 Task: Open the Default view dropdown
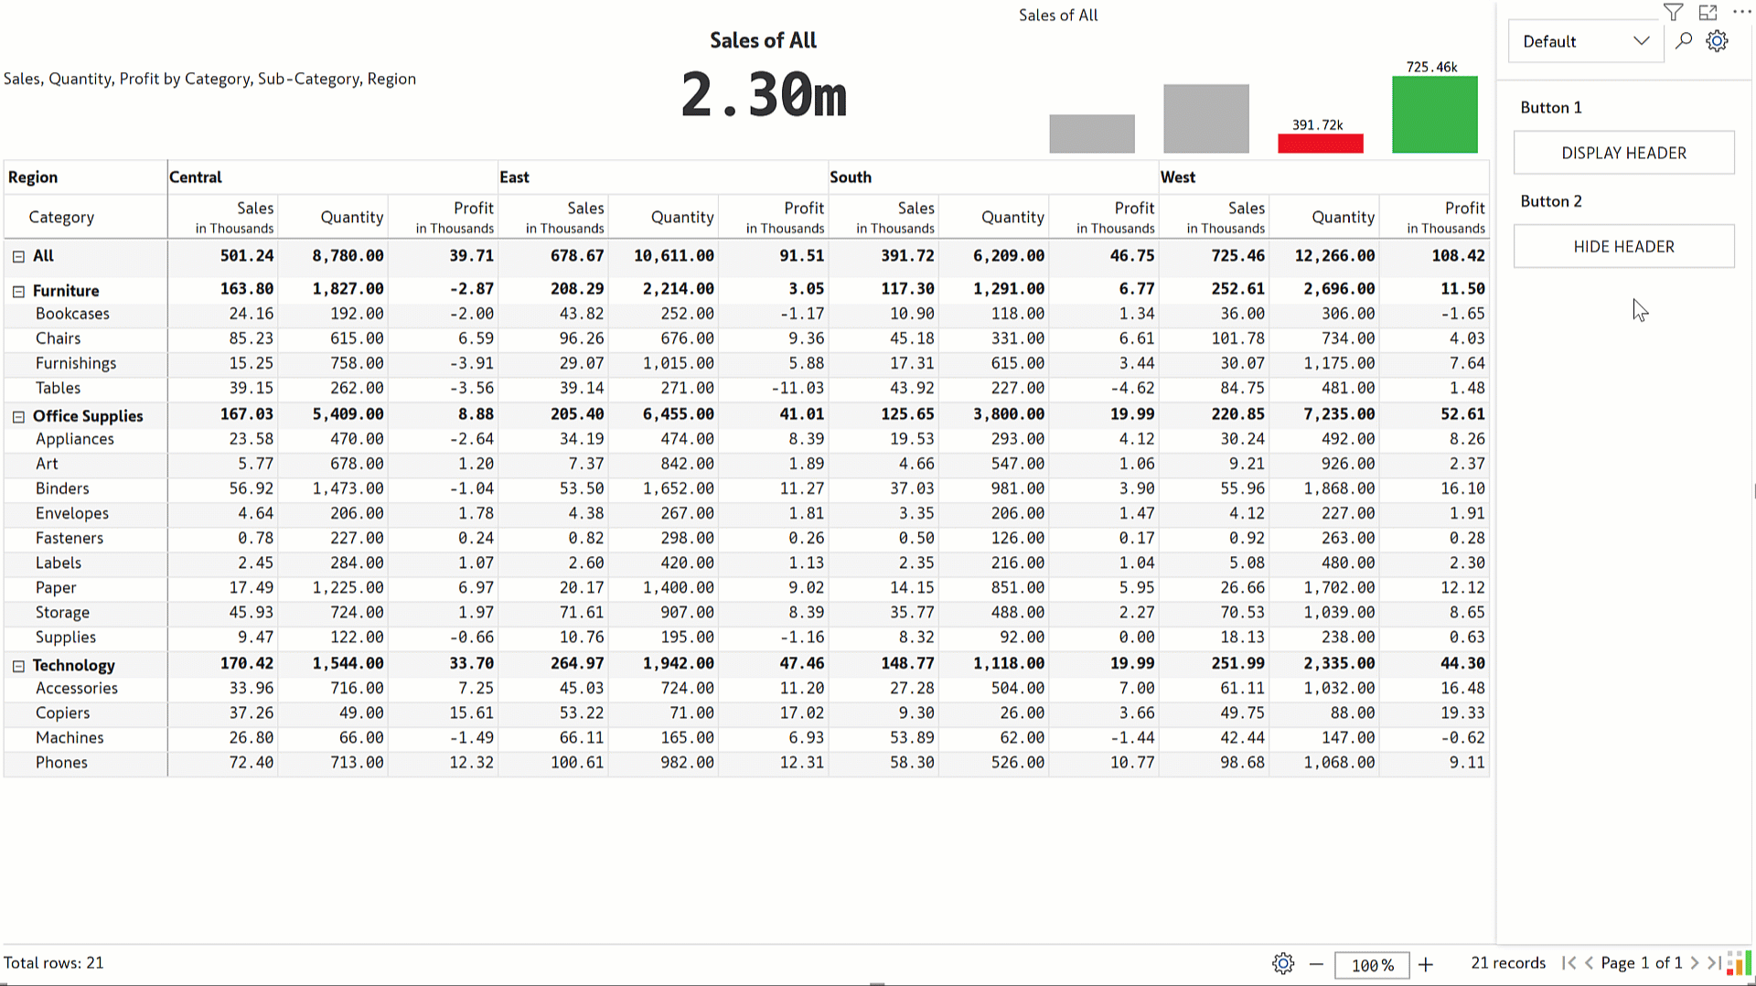click(x=1585, y=41)
